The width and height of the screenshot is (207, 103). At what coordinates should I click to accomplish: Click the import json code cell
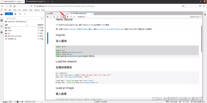coord(127,51)
